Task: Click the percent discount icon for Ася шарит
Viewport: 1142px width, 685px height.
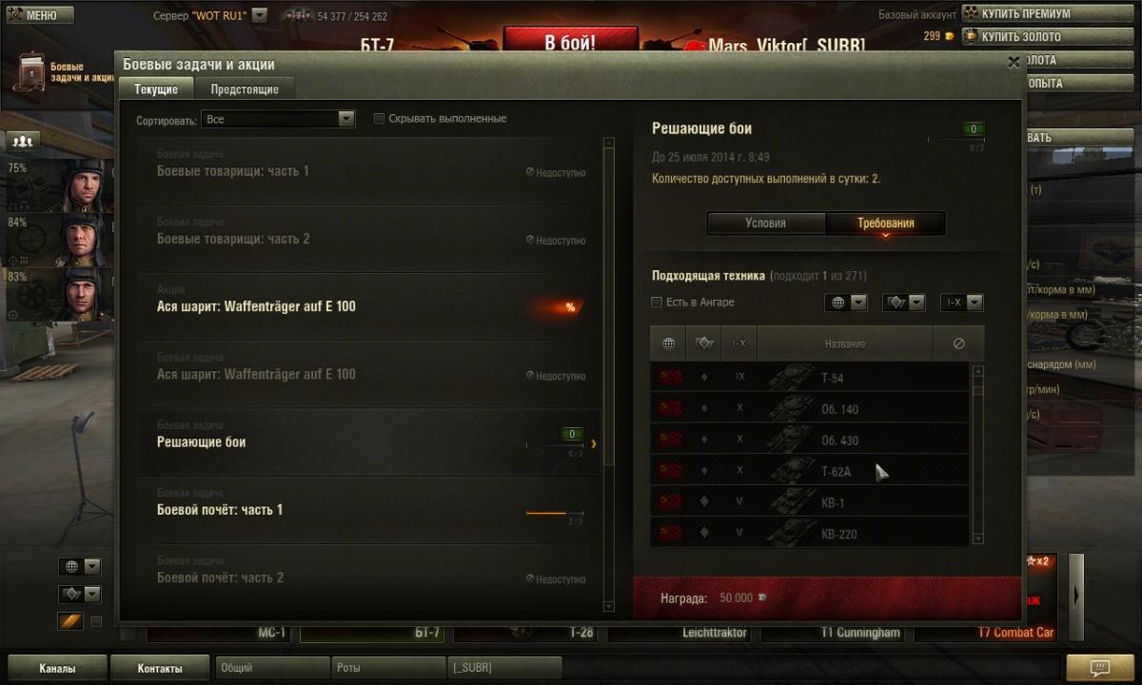Action: coord(570,307)
